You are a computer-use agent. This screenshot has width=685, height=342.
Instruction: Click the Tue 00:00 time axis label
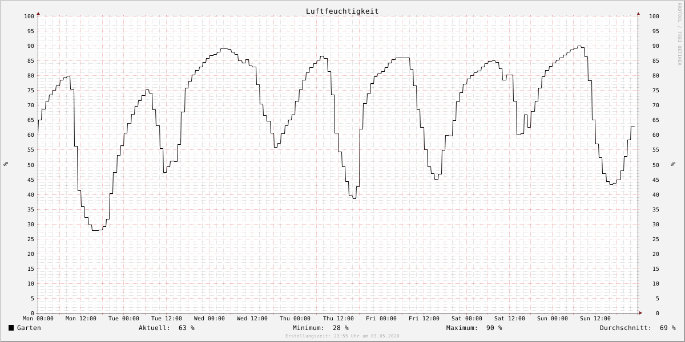pos(124,319)
